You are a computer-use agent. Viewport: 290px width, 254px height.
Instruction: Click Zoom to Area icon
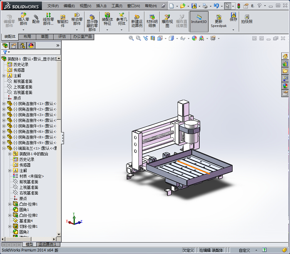[138, 38]
